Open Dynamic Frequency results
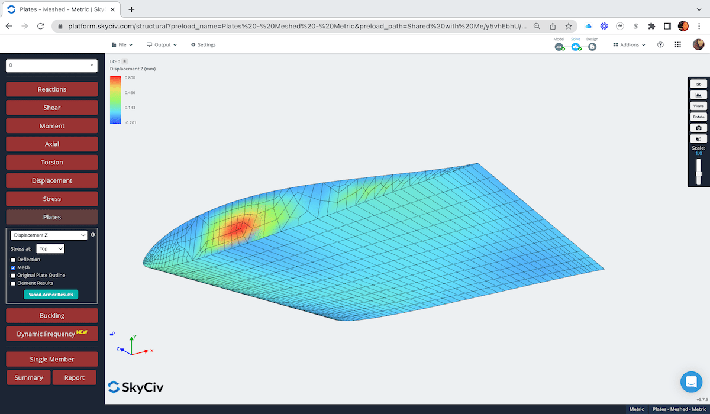 [x=51, y=334]
